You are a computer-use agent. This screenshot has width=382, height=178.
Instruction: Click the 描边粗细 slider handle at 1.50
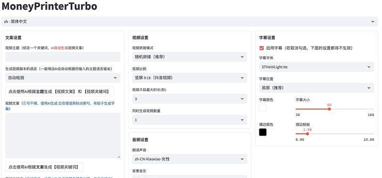(x=308, y=134)
